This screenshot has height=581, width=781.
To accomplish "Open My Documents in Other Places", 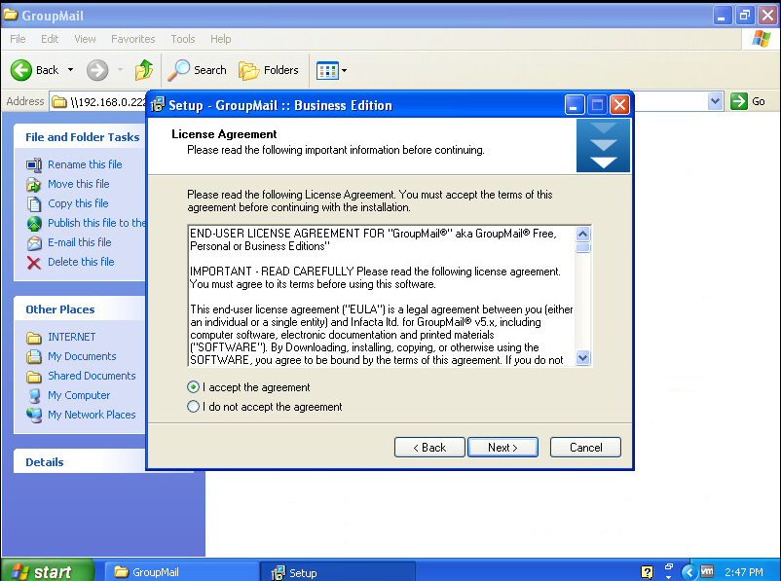I will [x=82, y=356].
